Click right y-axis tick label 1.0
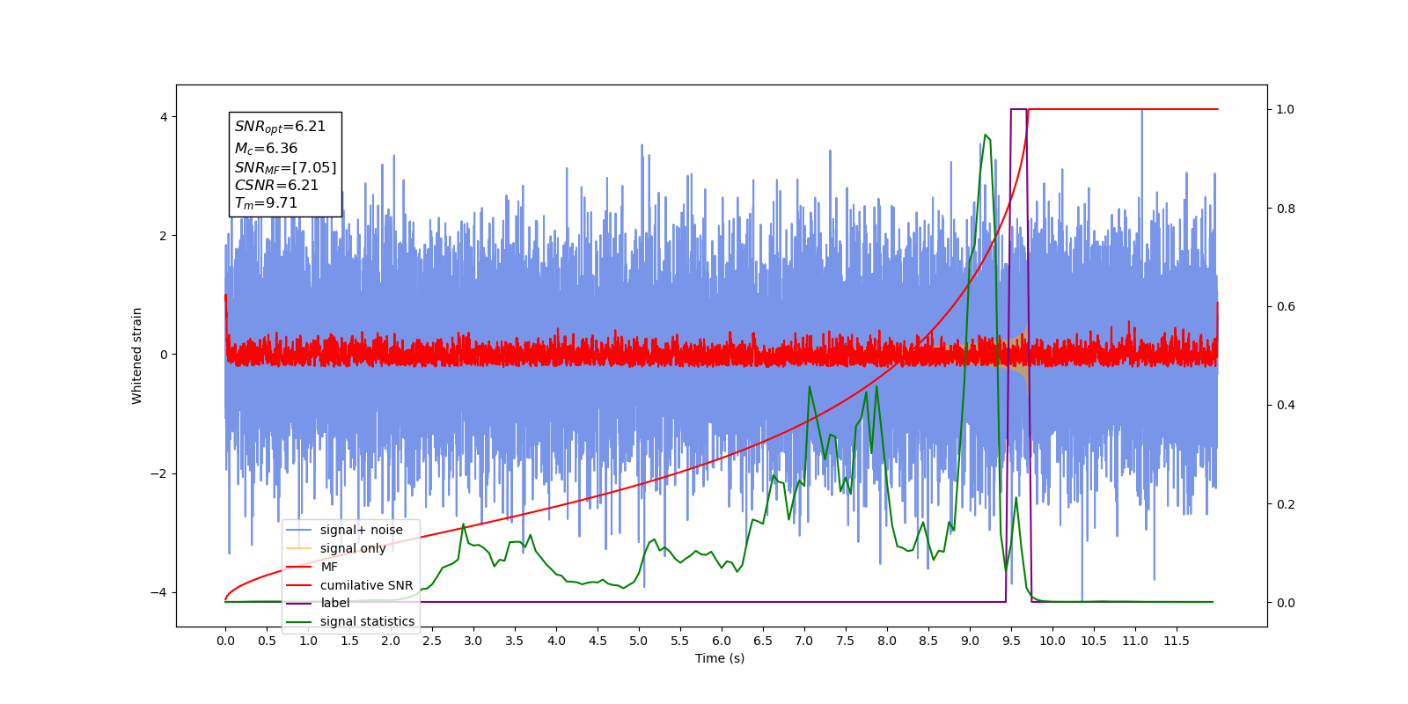The height and width of the screenshot is (704, 1408). click(1286, 109)
